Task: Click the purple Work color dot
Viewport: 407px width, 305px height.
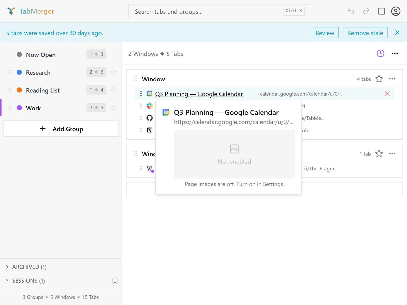Action: click(x=19, y=108)
